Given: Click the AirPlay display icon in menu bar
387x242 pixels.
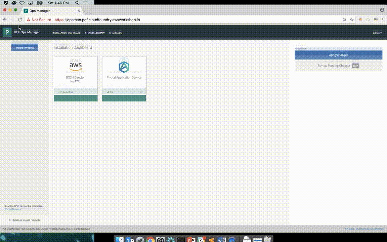Looking at the screenshot, I should tap(30, 3).
